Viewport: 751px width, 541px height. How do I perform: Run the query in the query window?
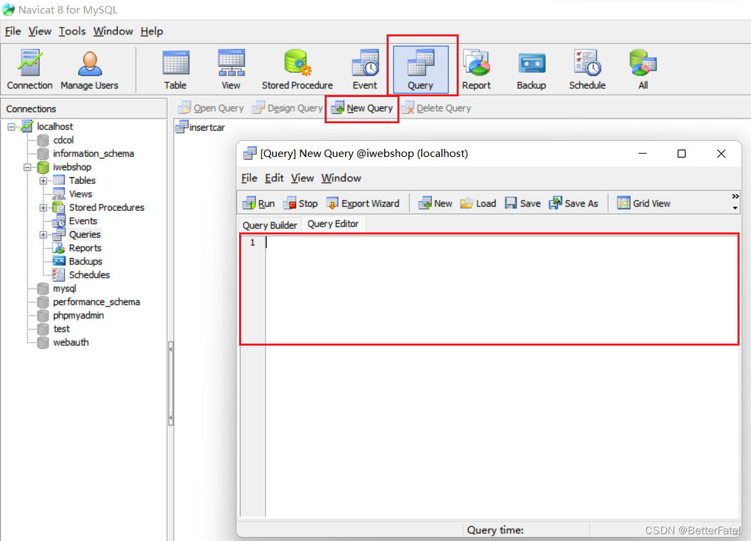click(259, 203)
